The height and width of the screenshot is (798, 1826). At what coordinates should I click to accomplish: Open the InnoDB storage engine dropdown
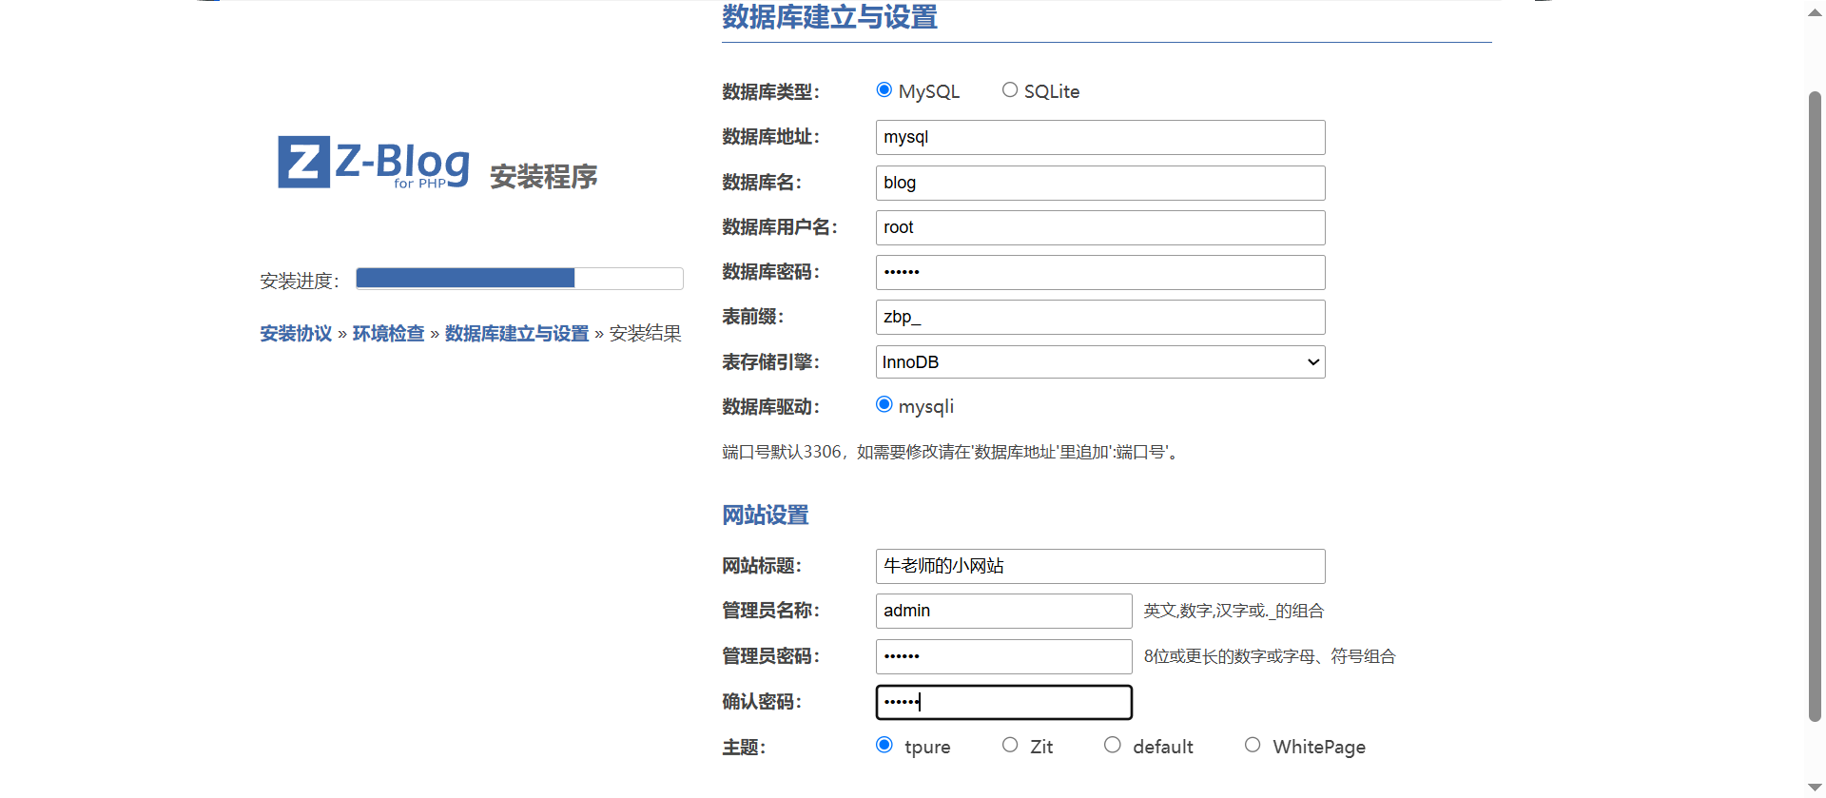[x=1100, y=362]
